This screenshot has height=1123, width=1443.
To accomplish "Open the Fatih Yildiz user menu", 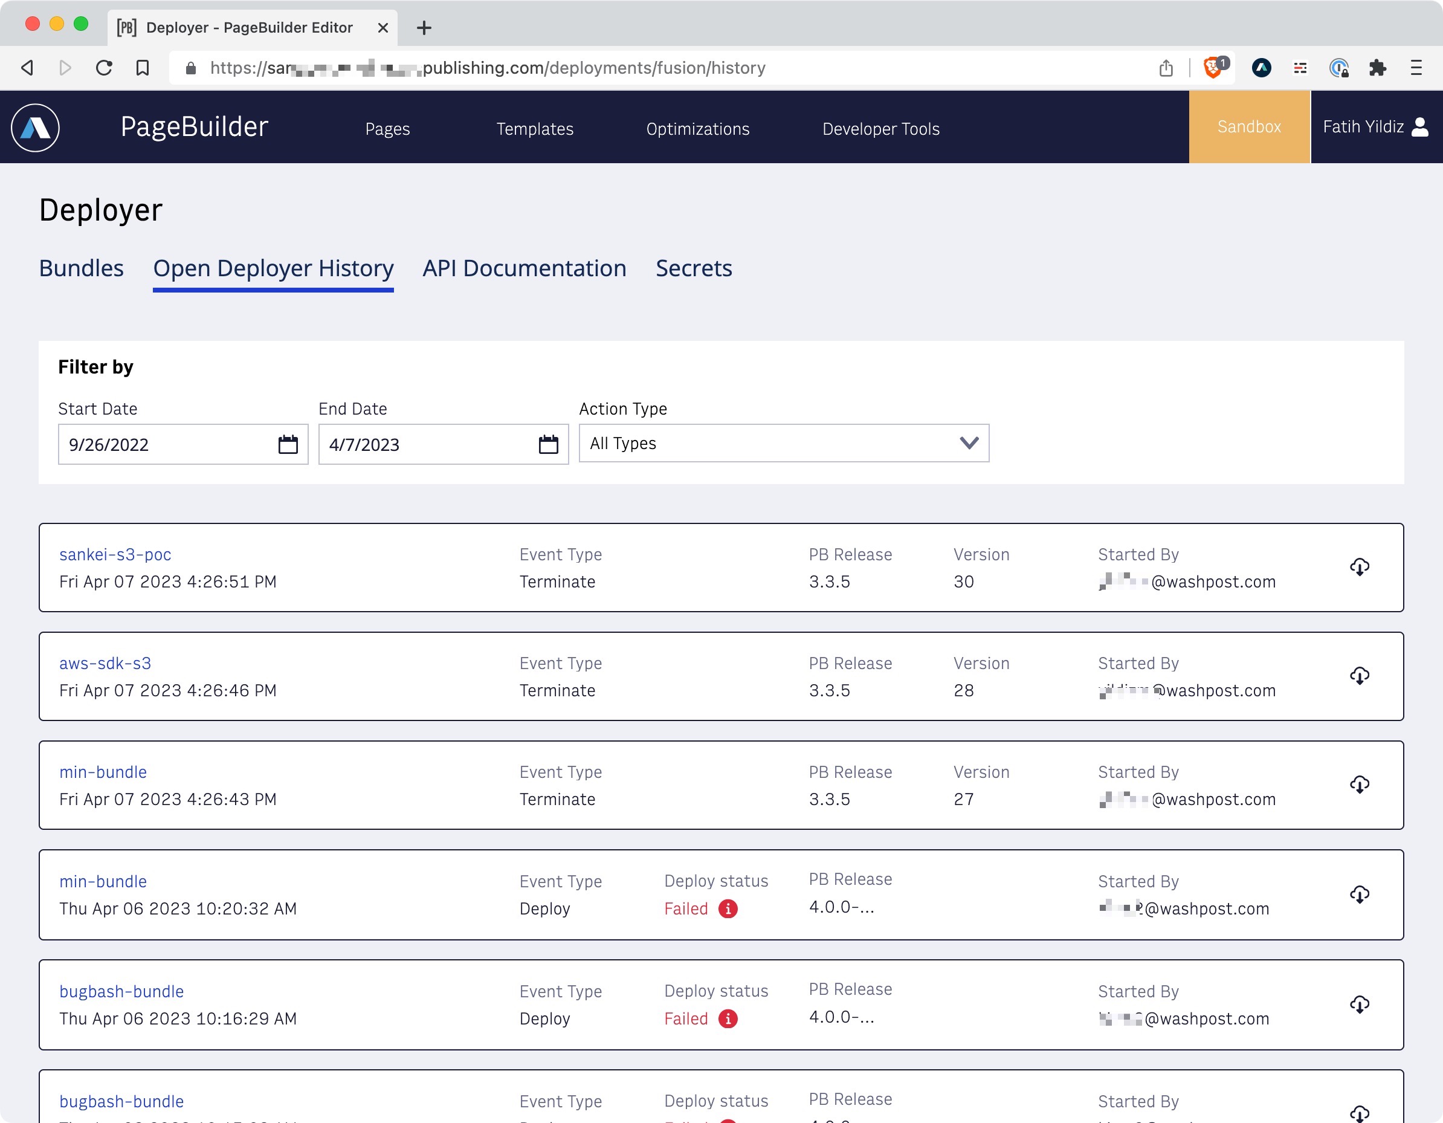I will 1377,127.
